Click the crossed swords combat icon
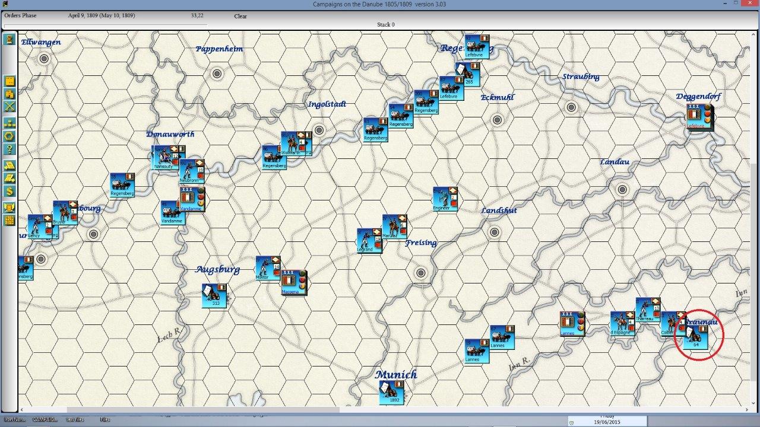The image size is (760, 427). point(9,107)
